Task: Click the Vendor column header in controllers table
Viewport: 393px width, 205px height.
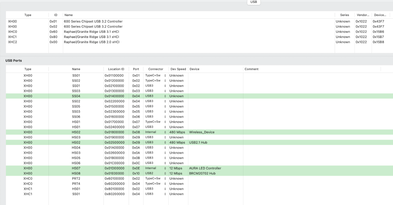Action: tap(363, 15)
